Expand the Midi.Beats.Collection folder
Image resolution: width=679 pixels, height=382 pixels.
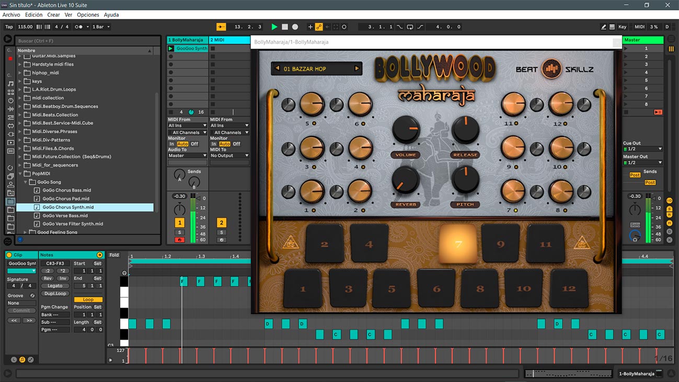tap(20, 114)
